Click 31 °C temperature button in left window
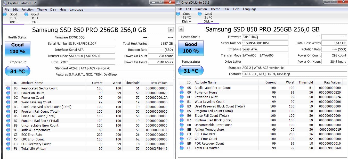Image resolution: width=348 pixels, height=159 pixels. click(x=18, y=71)
